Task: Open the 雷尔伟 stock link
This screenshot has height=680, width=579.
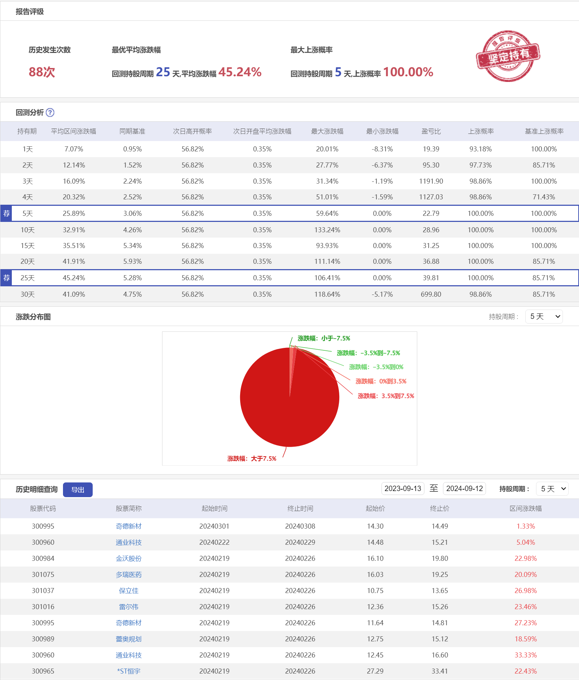Action: pos(128,607)
